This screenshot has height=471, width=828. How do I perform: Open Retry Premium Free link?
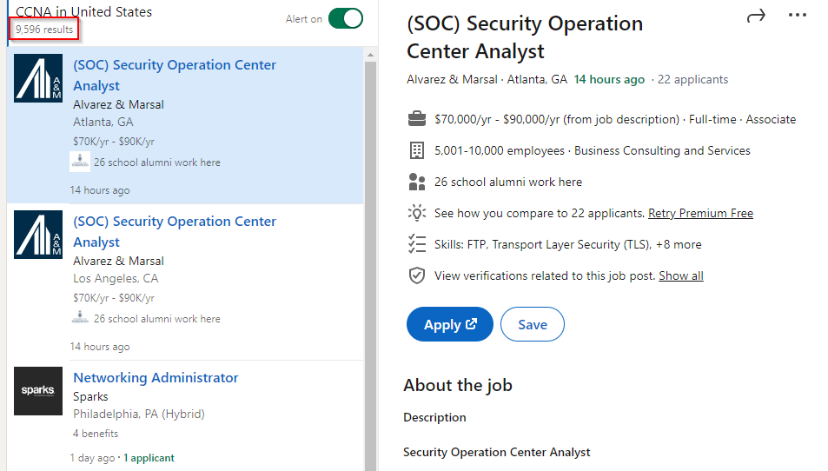point(700,213)
